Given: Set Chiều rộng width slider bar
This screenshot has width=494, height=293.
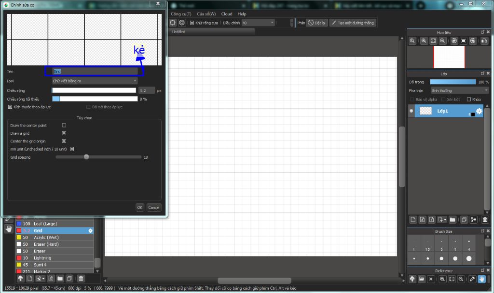Looking at the screenshot, I should pos(94,90).
